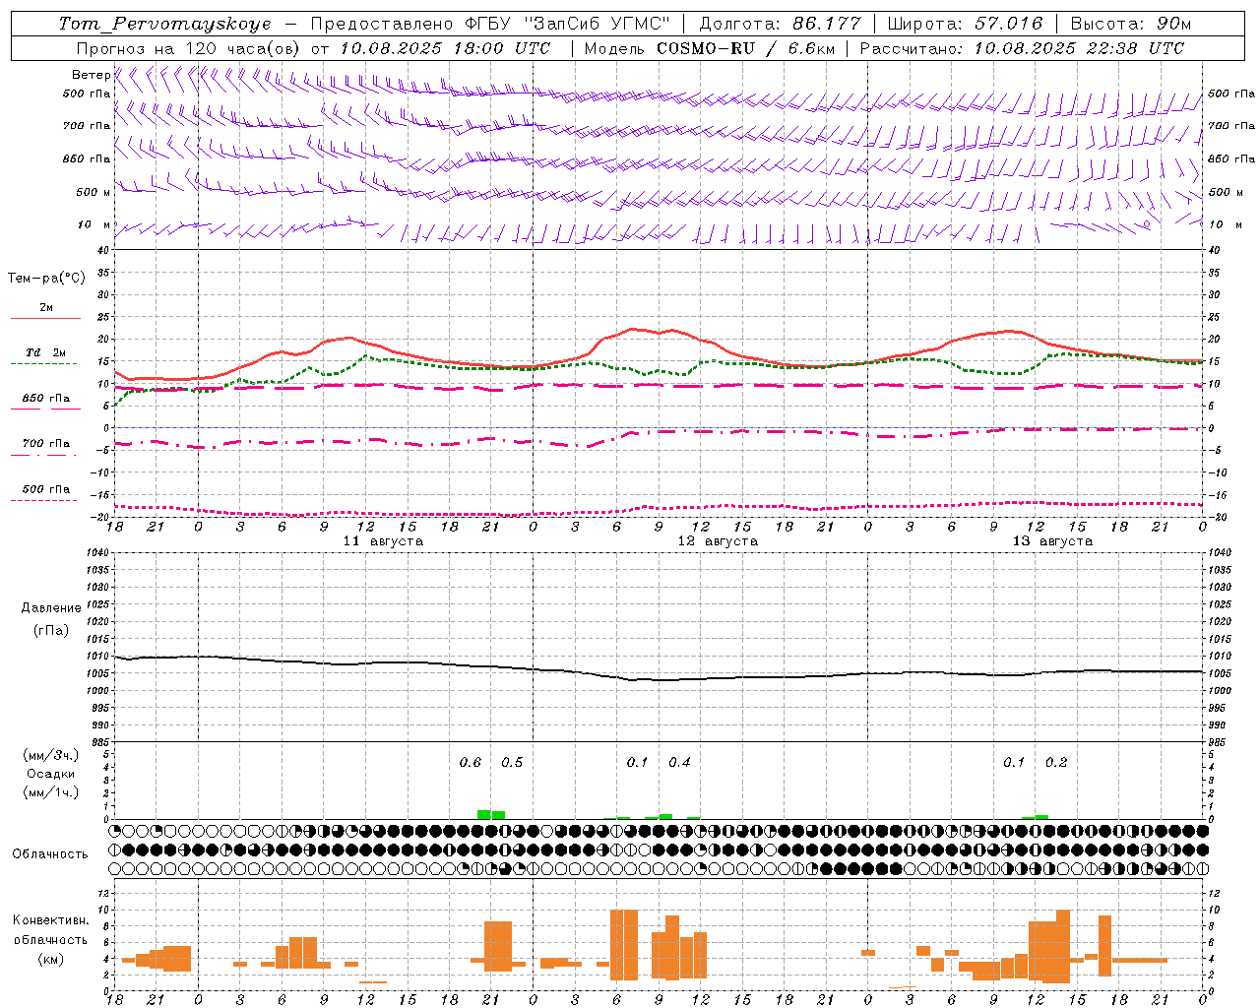1260x1008 pixels.
Task: Click the (мм/3ч.) precipitation unit label
Action: tap(51, 755)
